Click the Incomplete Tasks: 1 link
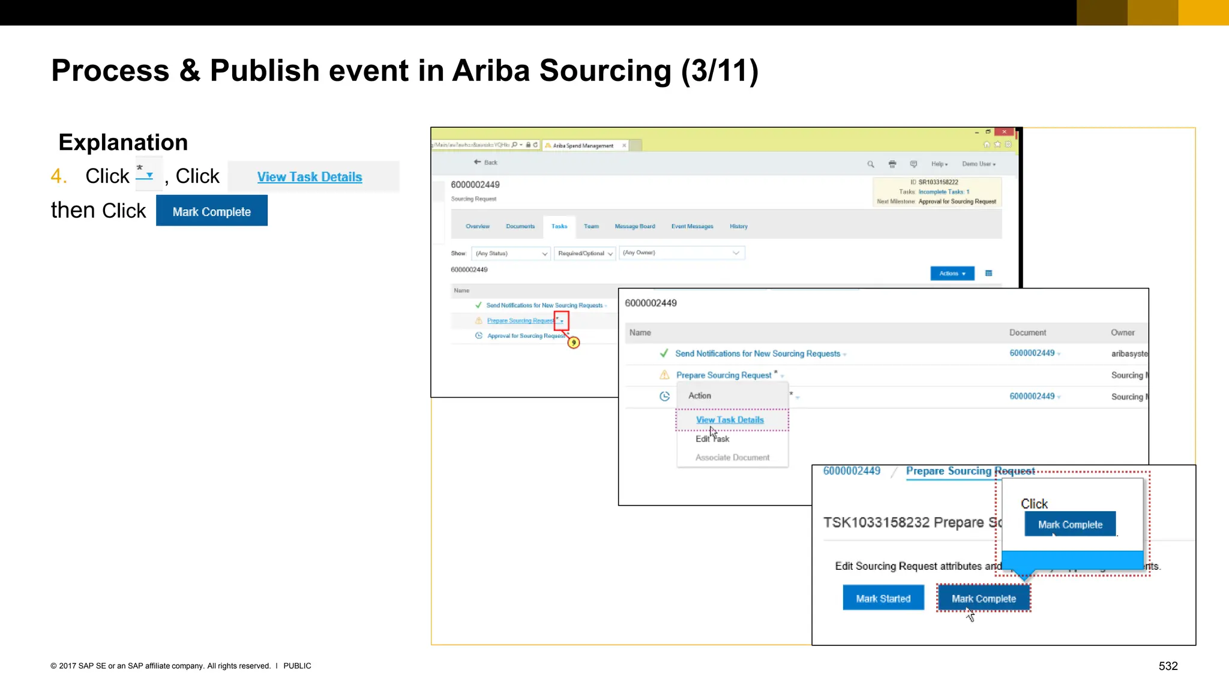Image resolution: width=1229 pixels, height=691 pixels. 943,192
